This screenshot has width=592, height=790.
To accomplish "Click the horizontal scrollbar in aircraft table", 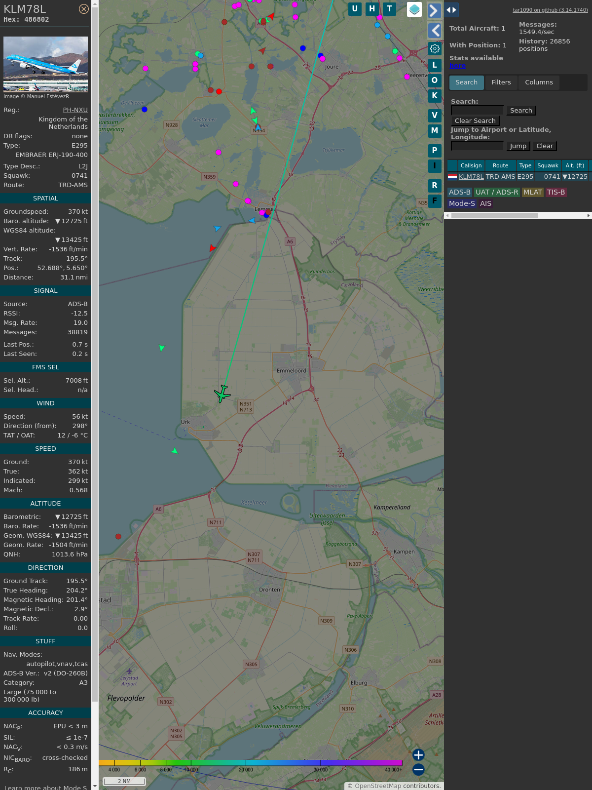I will tap(494, 215).
